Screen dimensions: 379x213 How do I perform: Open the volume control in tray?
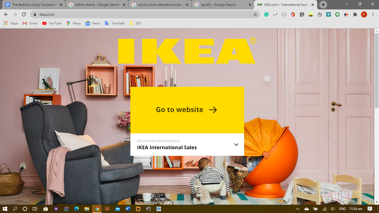click(x=333, y=209)
